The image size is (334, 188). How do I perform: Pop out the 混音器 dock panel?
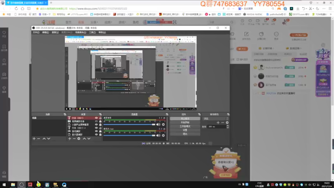coord(167,114)
